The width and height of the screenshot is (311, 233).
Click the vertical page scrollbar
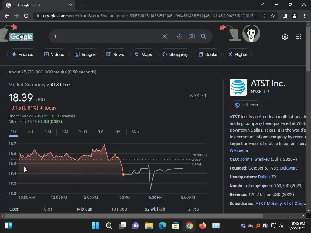[308, 49]
